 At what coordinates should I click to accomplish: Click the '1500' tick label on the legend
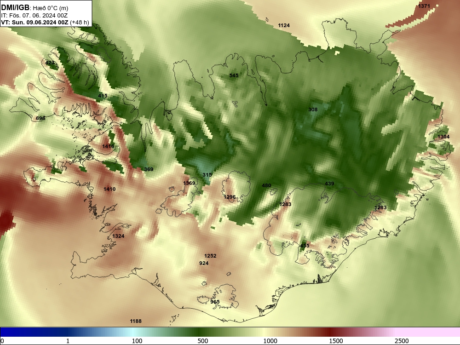[x=336, y=341]
